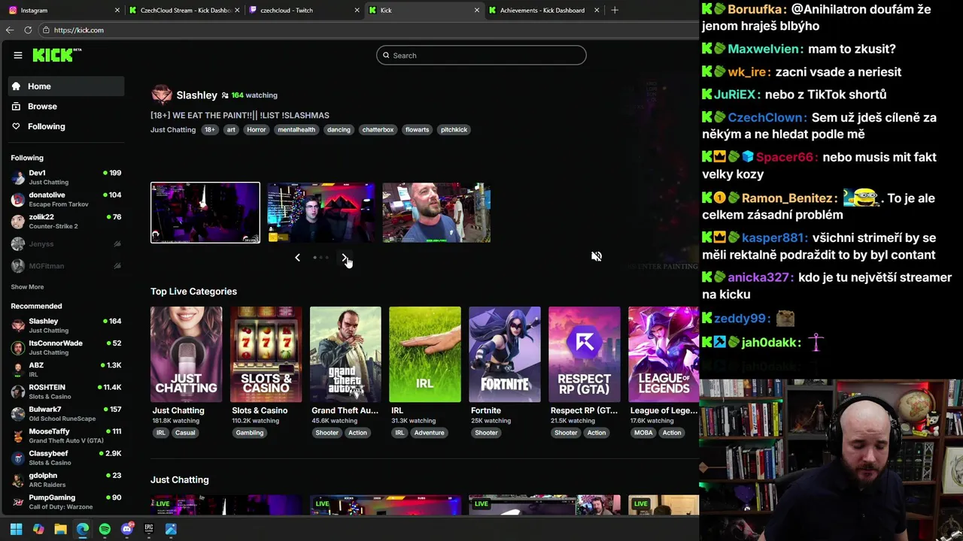Go to Home in sidebar
Image resolution: width=963 pixels, height=541 pixels.
click(66, 86)
